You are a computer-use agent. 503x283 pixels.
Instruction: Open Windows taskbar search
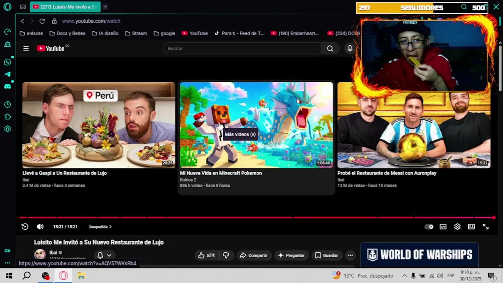(27, 276)
